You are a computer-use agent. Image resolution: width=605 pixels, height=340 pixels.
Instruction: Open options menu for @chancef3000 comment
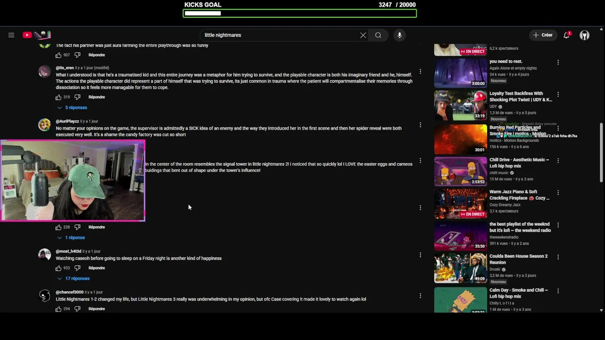pyautogui.click(x=420, y=296)
